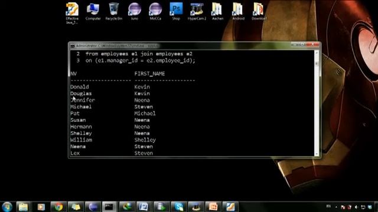Open the globe download manager taskbar icon
Viewport: 378px width, 212px height.
tap(127, 207)
